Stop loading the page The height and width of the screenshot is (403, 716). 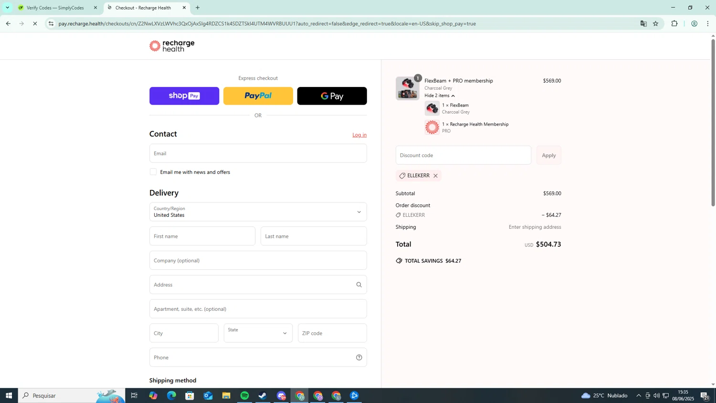pos(35,23)
